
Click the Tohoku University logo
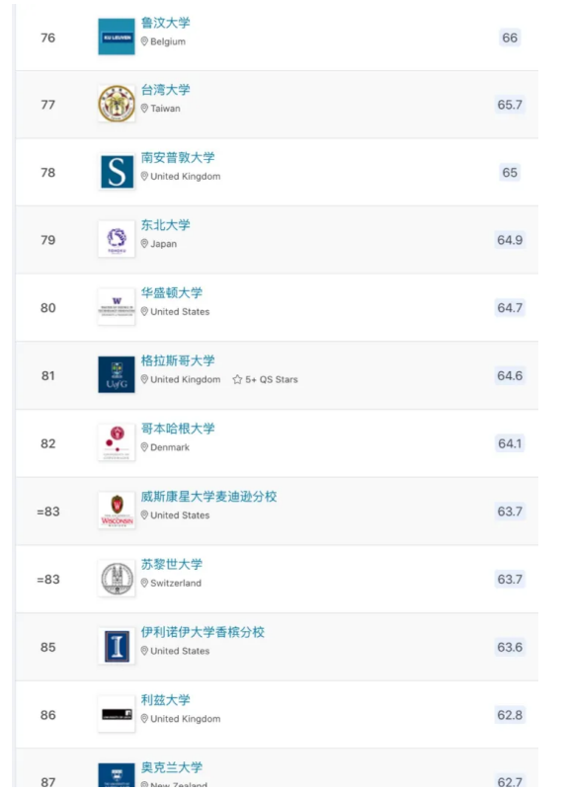[117, 239]
